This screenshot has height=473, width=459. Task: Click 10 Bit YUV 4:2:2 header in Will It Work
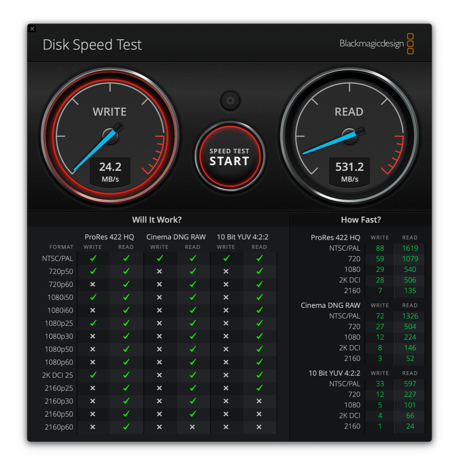(242, 237)
